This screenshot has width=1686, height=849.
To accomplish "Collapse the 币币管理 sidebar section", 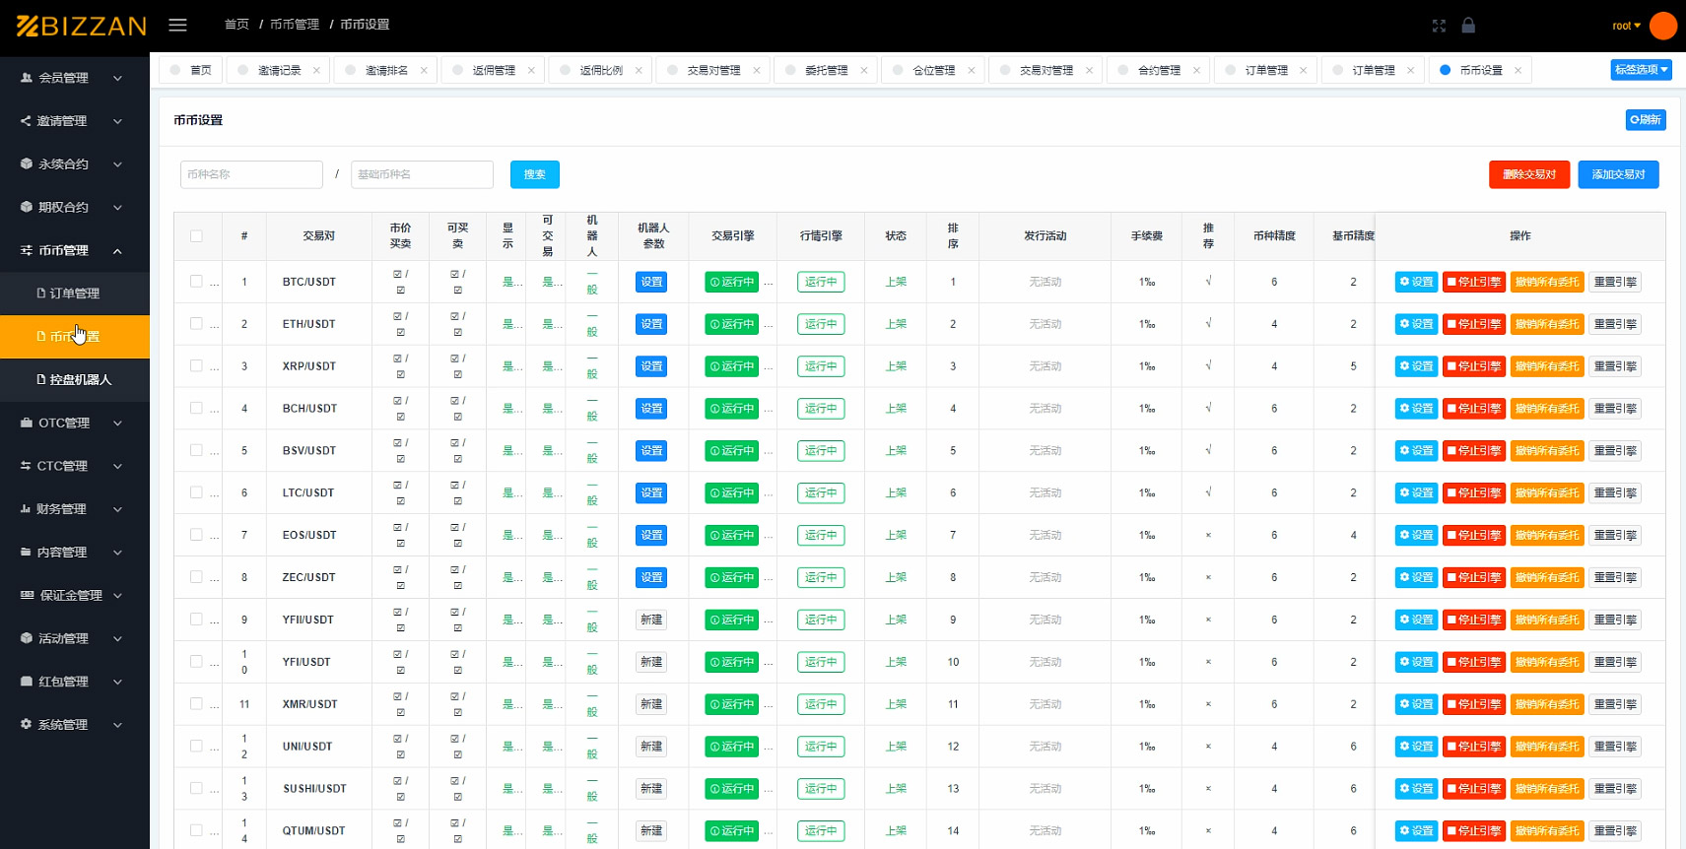I will pyautogui.click(x=74, y=250).
